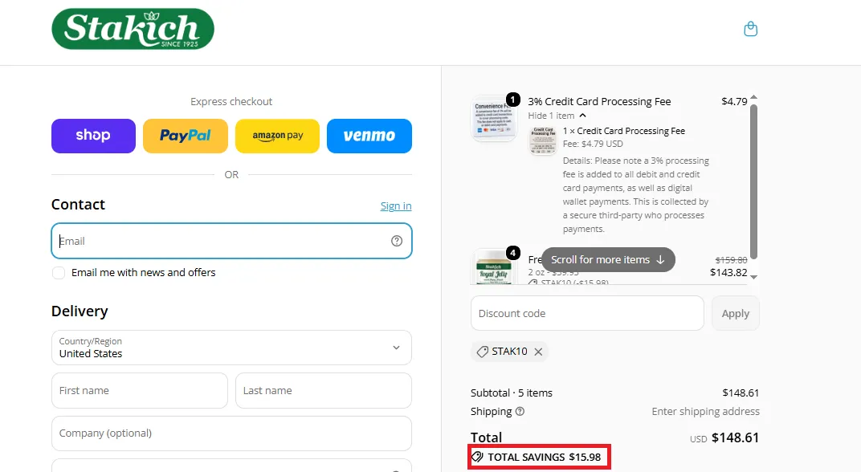Image resolution: width=861 pixels, height=472 pixels.
Task: Check Email me with news and offers
Action: click(58, 273)
